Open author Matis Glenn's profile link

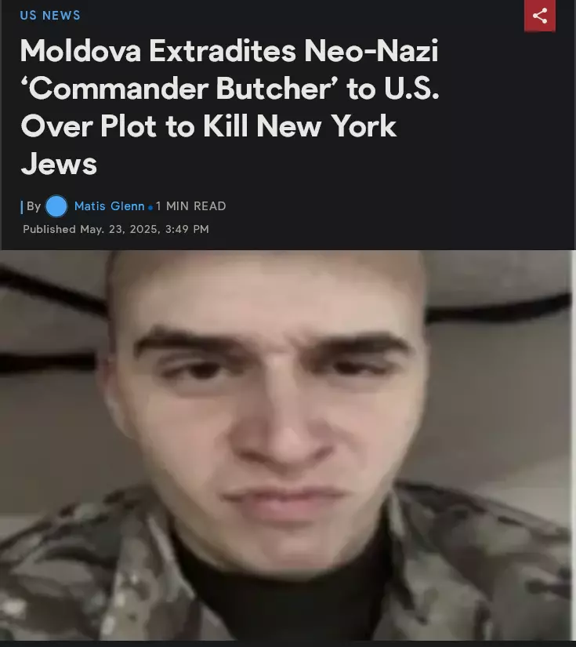point(109,206)
